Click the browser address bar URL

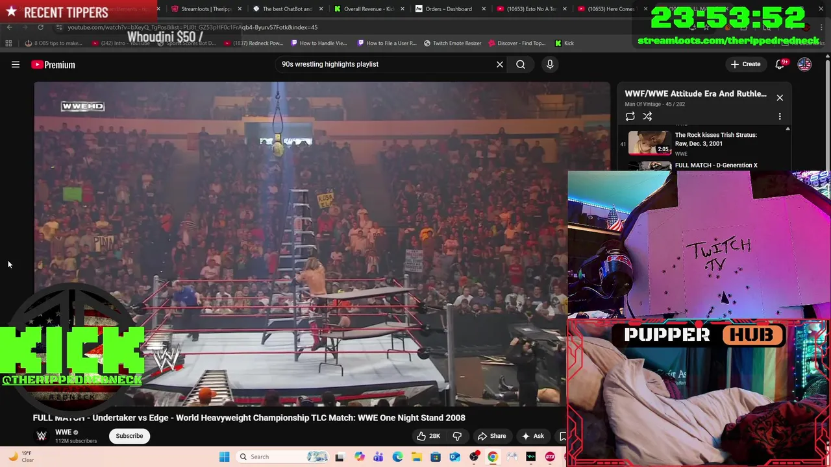192,27
